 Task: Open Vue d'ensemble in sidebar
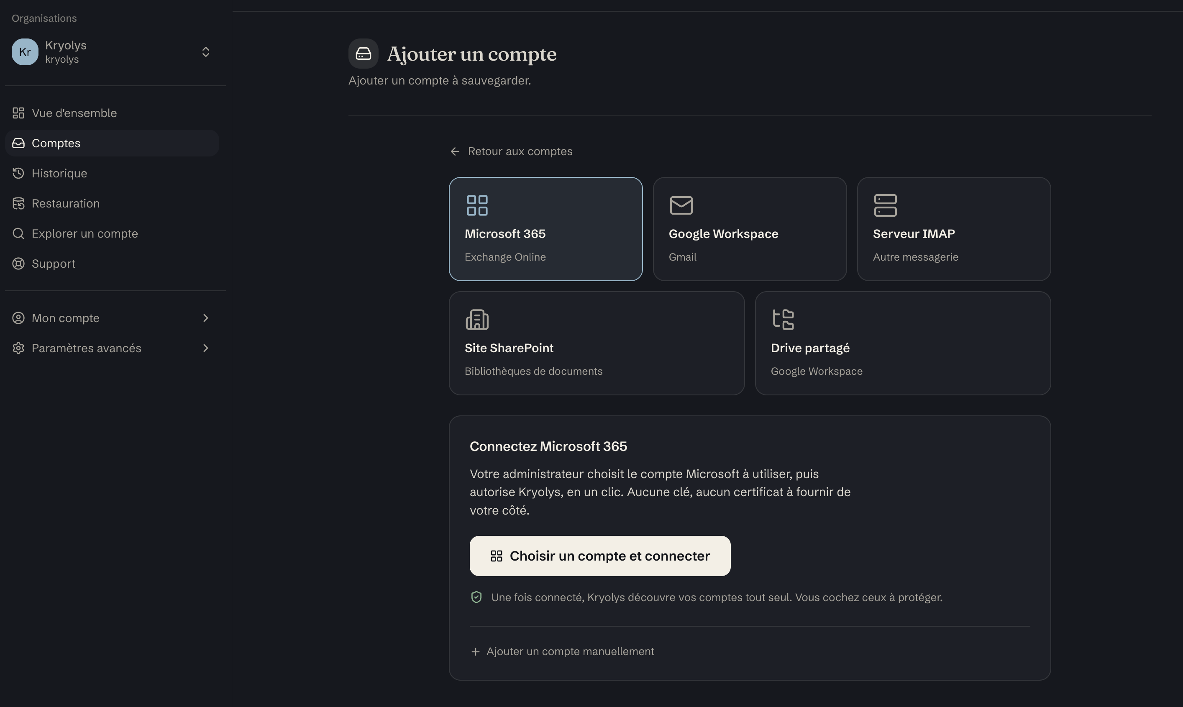pyautogui.click(x=112, y=113)
